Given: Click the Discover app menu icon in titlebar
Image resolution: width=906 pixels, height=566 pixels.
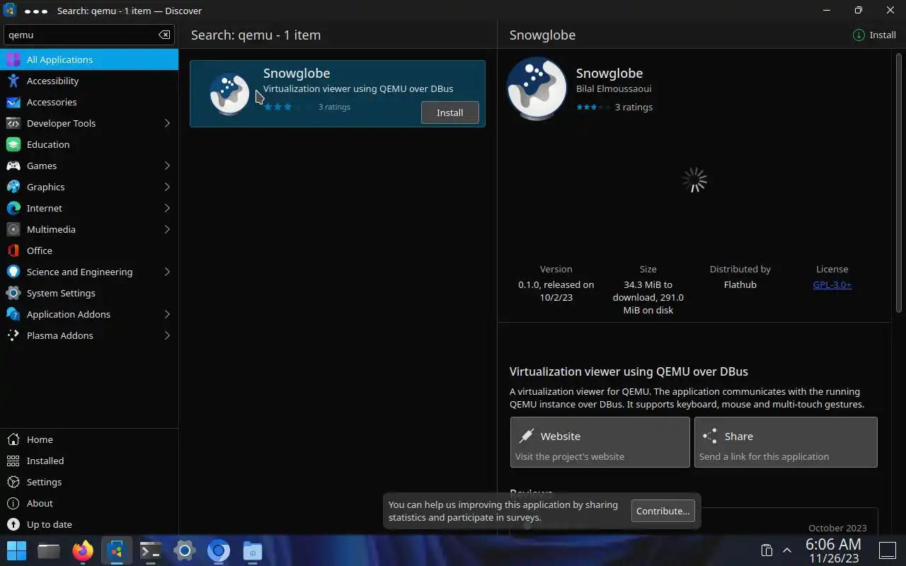Looking at the screenshot, I should 10,11.
